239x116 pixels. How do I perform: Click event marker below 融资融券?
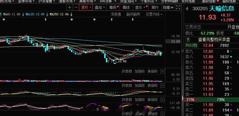(133, 20)
